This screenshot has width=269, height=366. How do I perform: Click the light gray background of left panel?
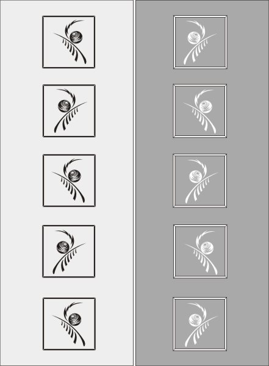point(21,183)
